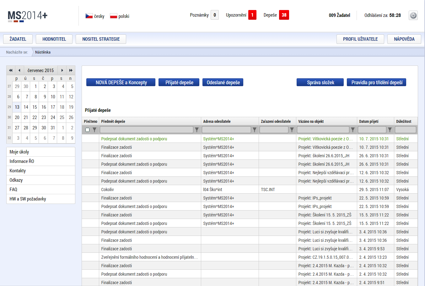
Task: Switch language to polski flag
Action: tap(114, 16)
